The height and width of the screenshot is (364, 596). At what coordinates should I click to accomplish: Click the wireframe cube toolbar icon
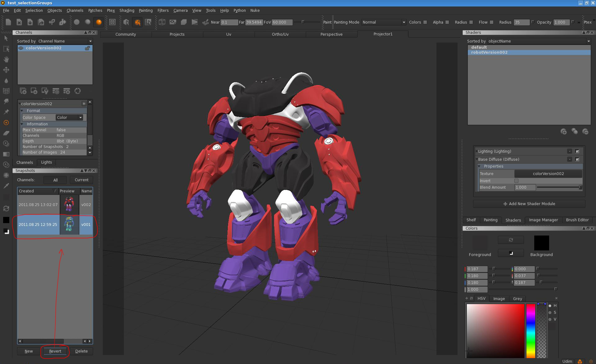162,22
